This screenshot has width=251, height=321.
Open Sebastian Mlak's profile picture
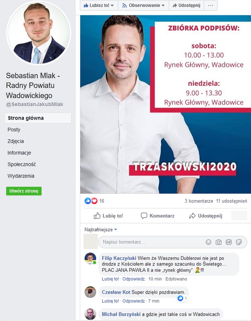pyautogui.click(x=39, y=33)
